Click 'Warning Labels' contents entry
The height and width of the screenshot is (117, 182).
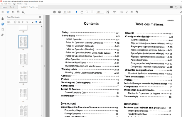point(69,69)
